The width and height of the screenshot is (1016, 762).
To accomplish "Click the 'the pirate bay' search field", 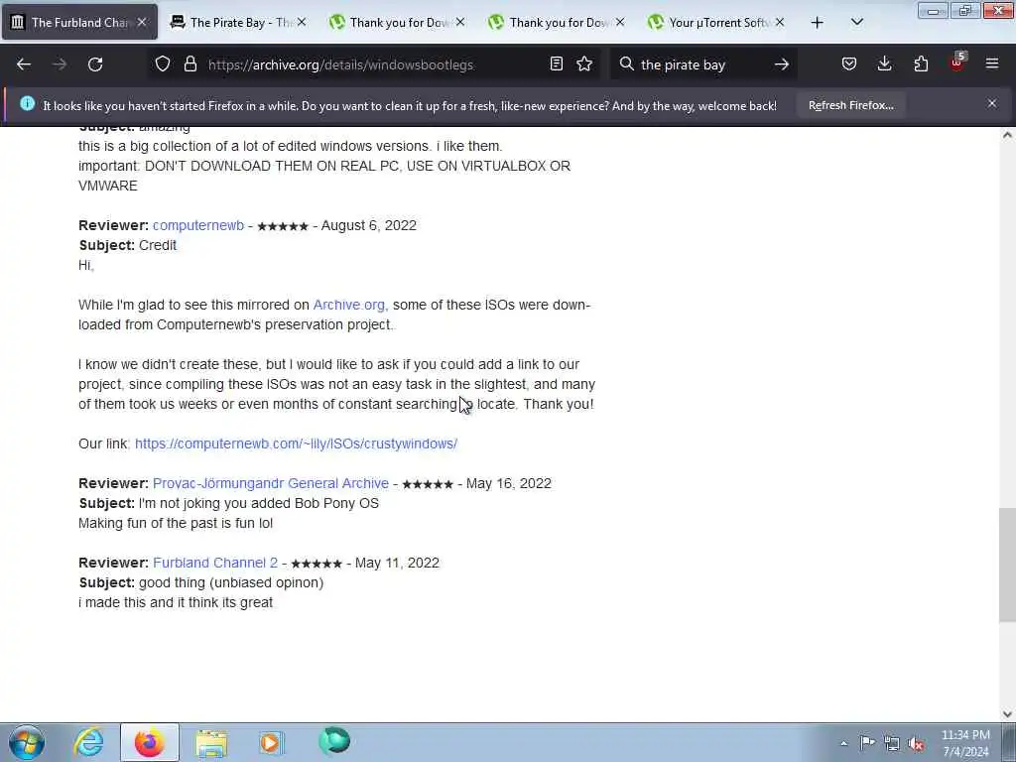I will (701, 64).
